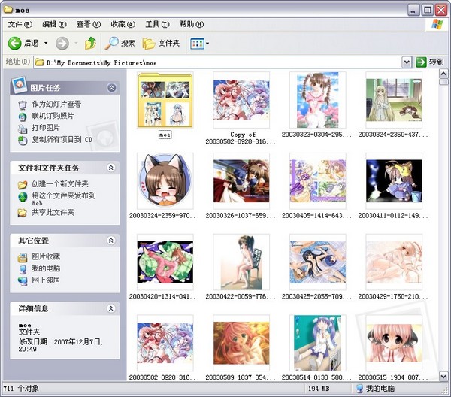The image size is (451, 397).
Task: Click the Up one folder icon
Action: click(90, 44)
